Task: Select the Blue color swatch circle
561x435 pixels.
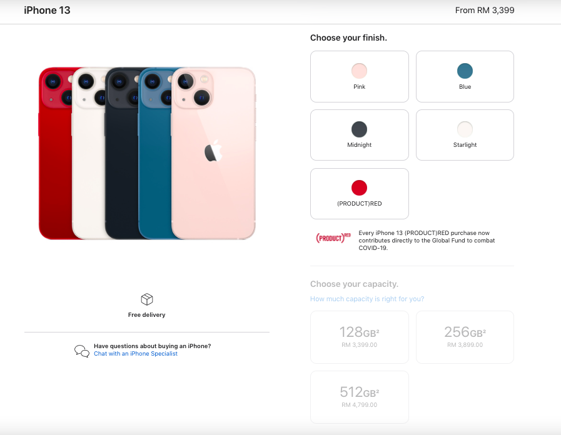Action: pyautogui.click(x=465, y=71)
